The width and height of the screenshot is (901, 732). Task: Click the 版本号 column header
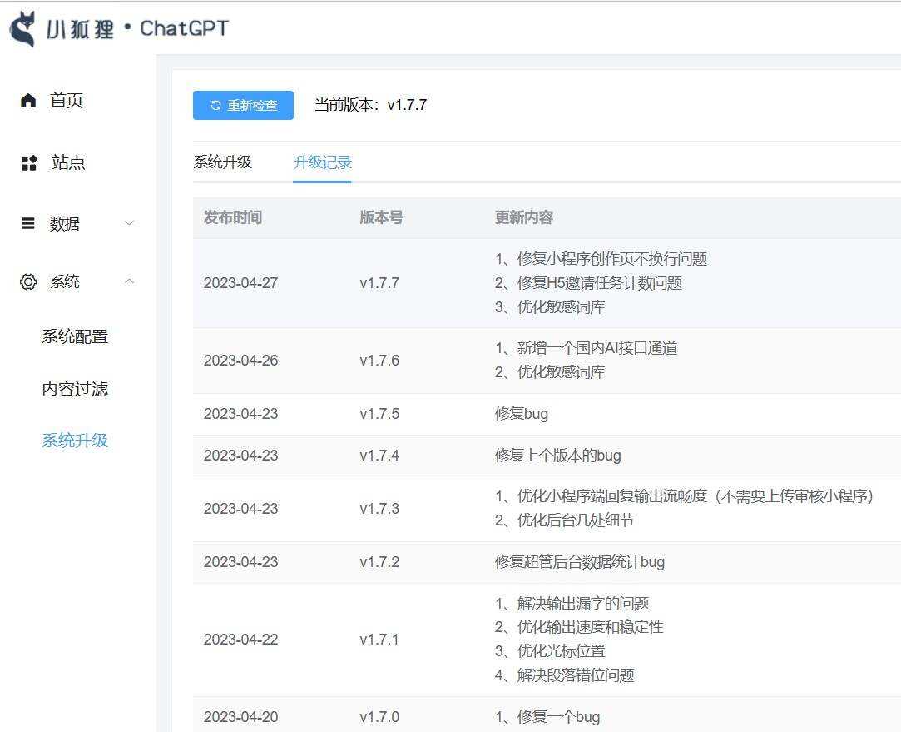[x=381, y=217]
